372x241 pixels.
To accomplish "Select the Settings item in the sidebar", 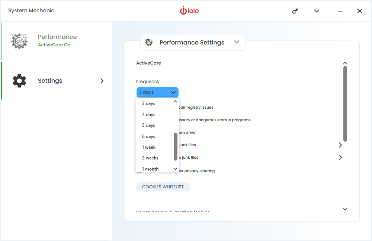I will [57, 81].
